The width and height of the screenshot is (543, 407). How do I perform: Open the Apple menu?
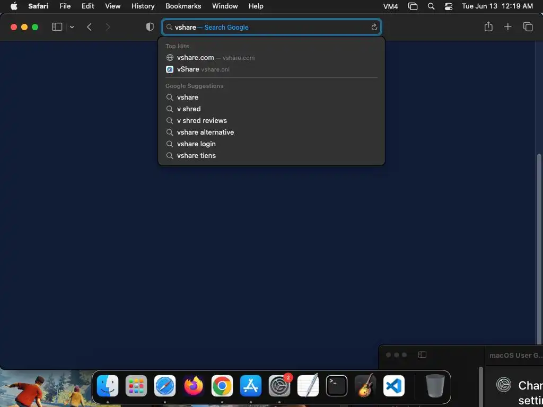pos(14,6)
